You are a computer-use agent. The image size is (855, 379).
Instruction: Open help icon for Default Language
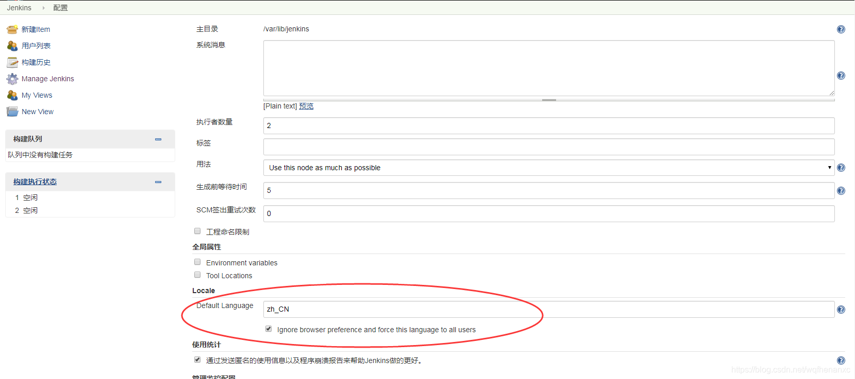[x=841, y=310]
